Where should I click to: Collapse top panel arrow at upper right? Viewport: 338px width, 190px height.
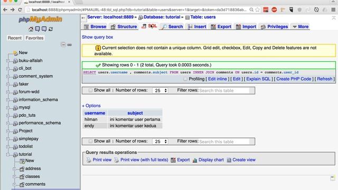coord(334,18)
